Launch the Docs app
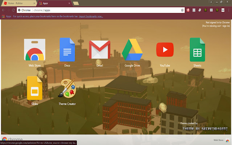 pos(67,50)
